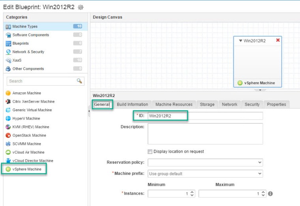Collapse the Win2012R2 canvas component triangle
This screenshot has height=206, width=300.
pos(240,41)
